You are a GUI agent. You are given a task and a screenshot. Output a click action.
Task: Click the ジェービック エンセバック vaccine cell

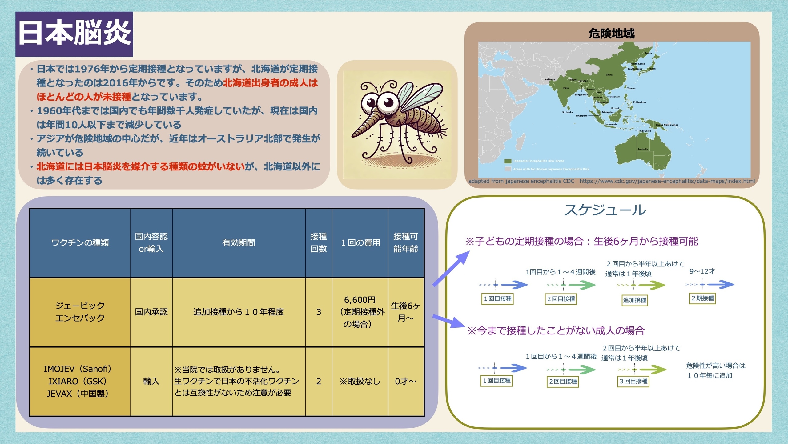coord(80,312)
